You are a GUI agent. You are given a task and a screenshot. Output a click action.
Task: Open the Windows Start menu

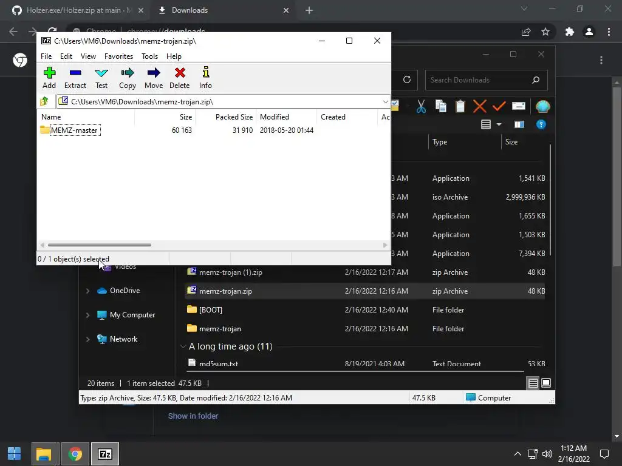tap(15, 454)
